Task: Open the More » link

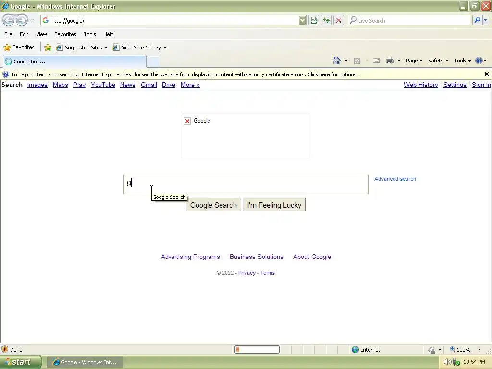Action: pyautogui.click(x=190, y=85)
